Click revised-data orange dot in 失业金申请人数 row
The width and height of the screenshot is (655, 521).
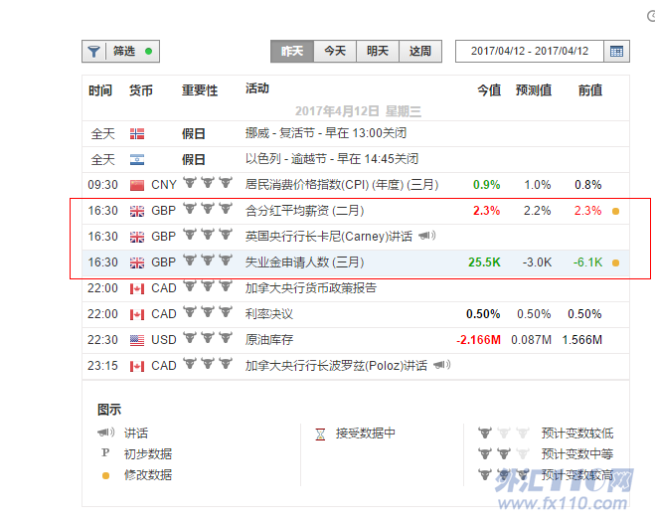pyautogui.click(x=615, y=262)
